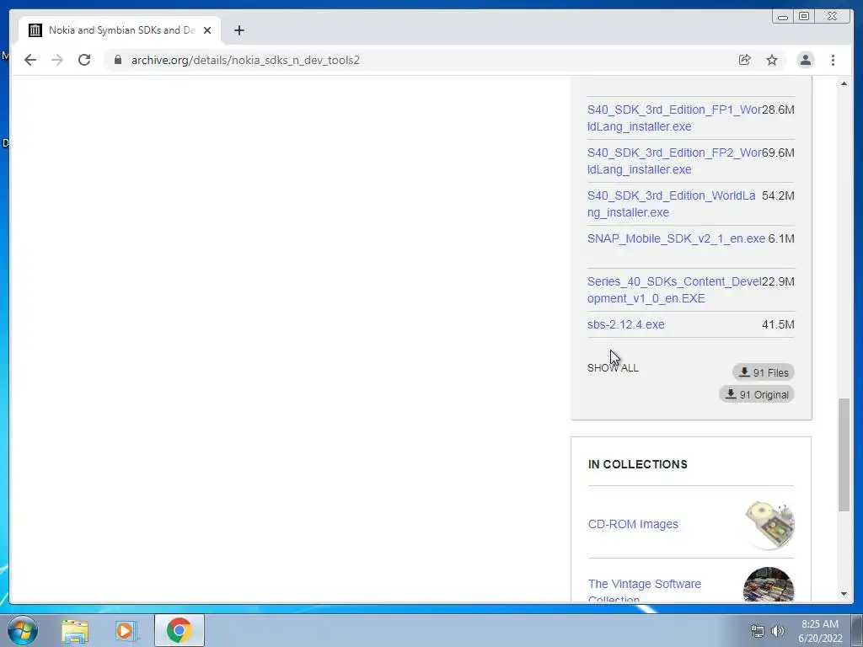Click the CD-ROM Images collection thumbnail
The image size is (863, 647).
769,524
